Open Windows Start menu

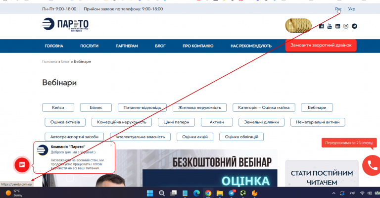click(150, 193)
